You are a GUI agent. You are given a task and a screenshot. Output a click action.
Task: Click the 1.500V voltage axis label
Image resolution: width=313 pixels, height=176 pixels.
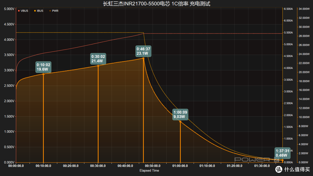tap(9, 116)
